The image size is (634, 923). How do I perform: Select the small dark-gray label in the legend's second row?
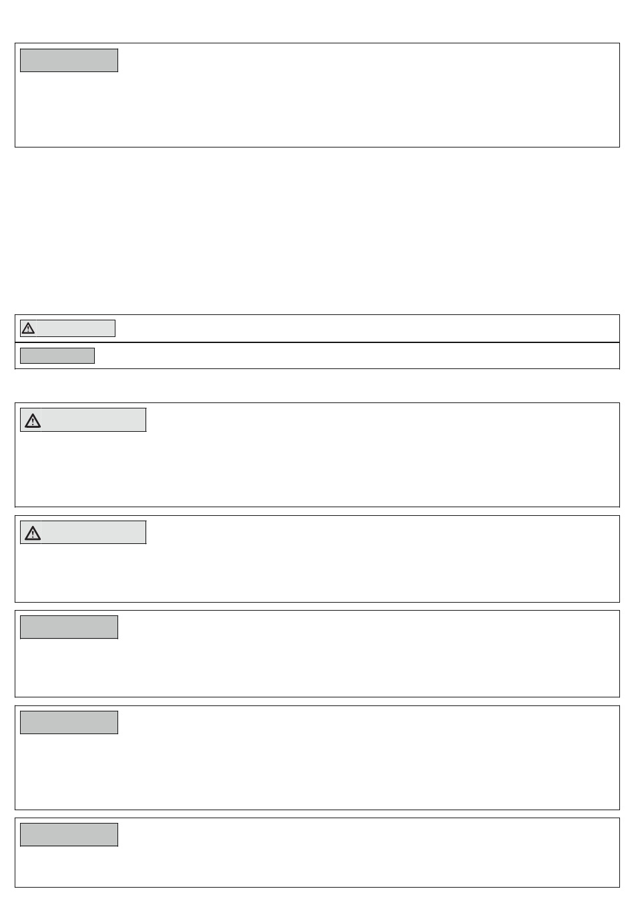point(57,356)
